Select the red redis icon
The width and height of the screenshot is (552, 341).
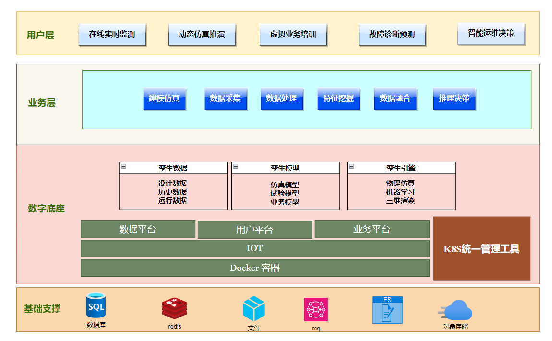tap(174, 308)
